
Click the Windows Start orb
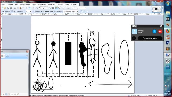[x=168, y=4]
